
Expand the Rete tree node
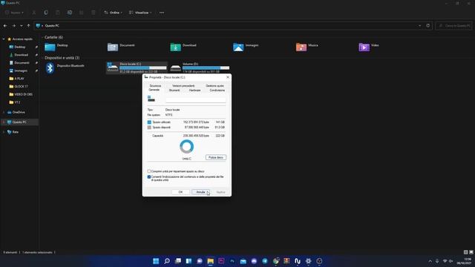click(4, 132)
